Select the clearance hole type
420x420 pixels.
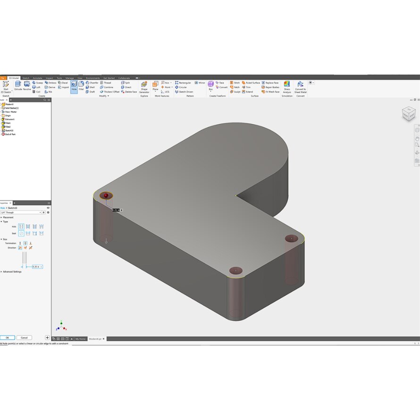(28, 227)
